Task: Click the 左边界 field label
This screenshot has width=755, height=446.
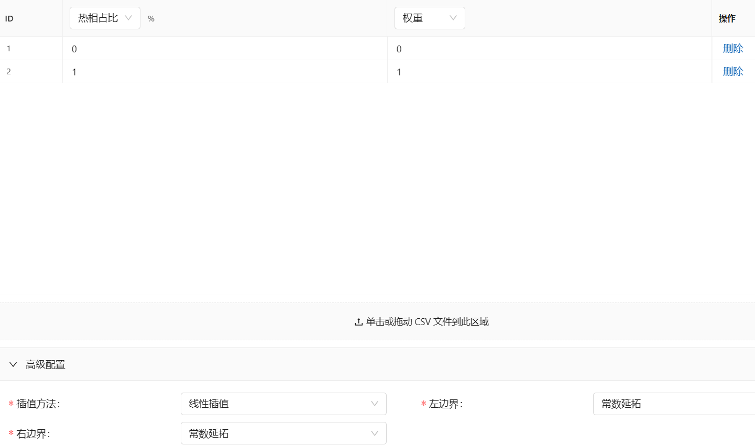Action: click(x=445, y=404)
